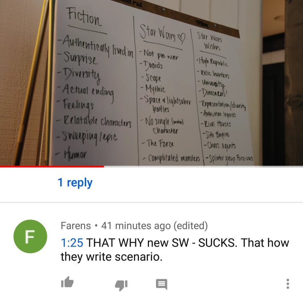Open the Farens username profile
This screenshot has height=300, width=303.
(x=76, y=226)
